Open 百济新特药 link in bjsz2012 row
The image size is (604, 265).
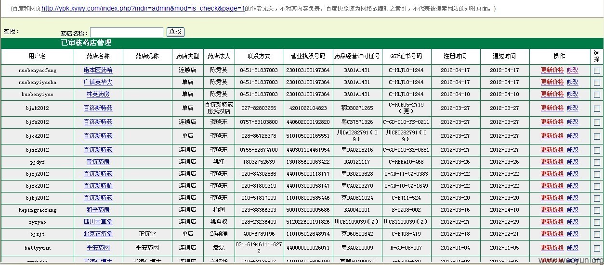click(x=98, y=150)
